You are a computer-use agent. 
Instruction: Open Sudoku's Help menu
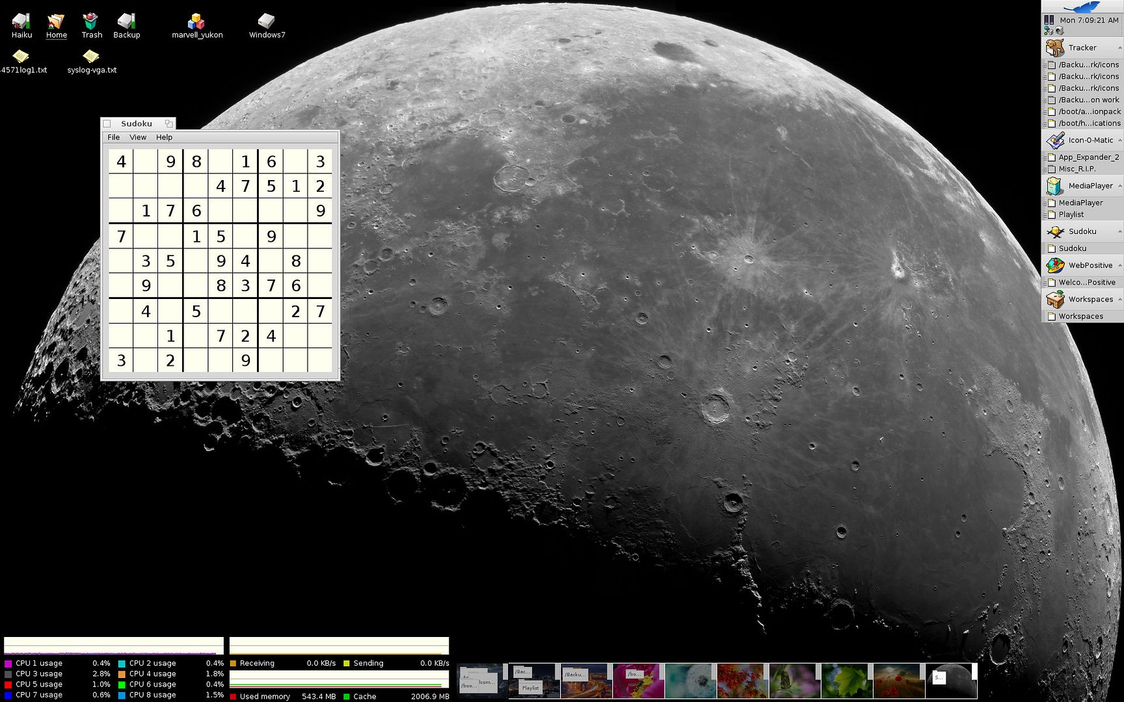pos(164,137)
